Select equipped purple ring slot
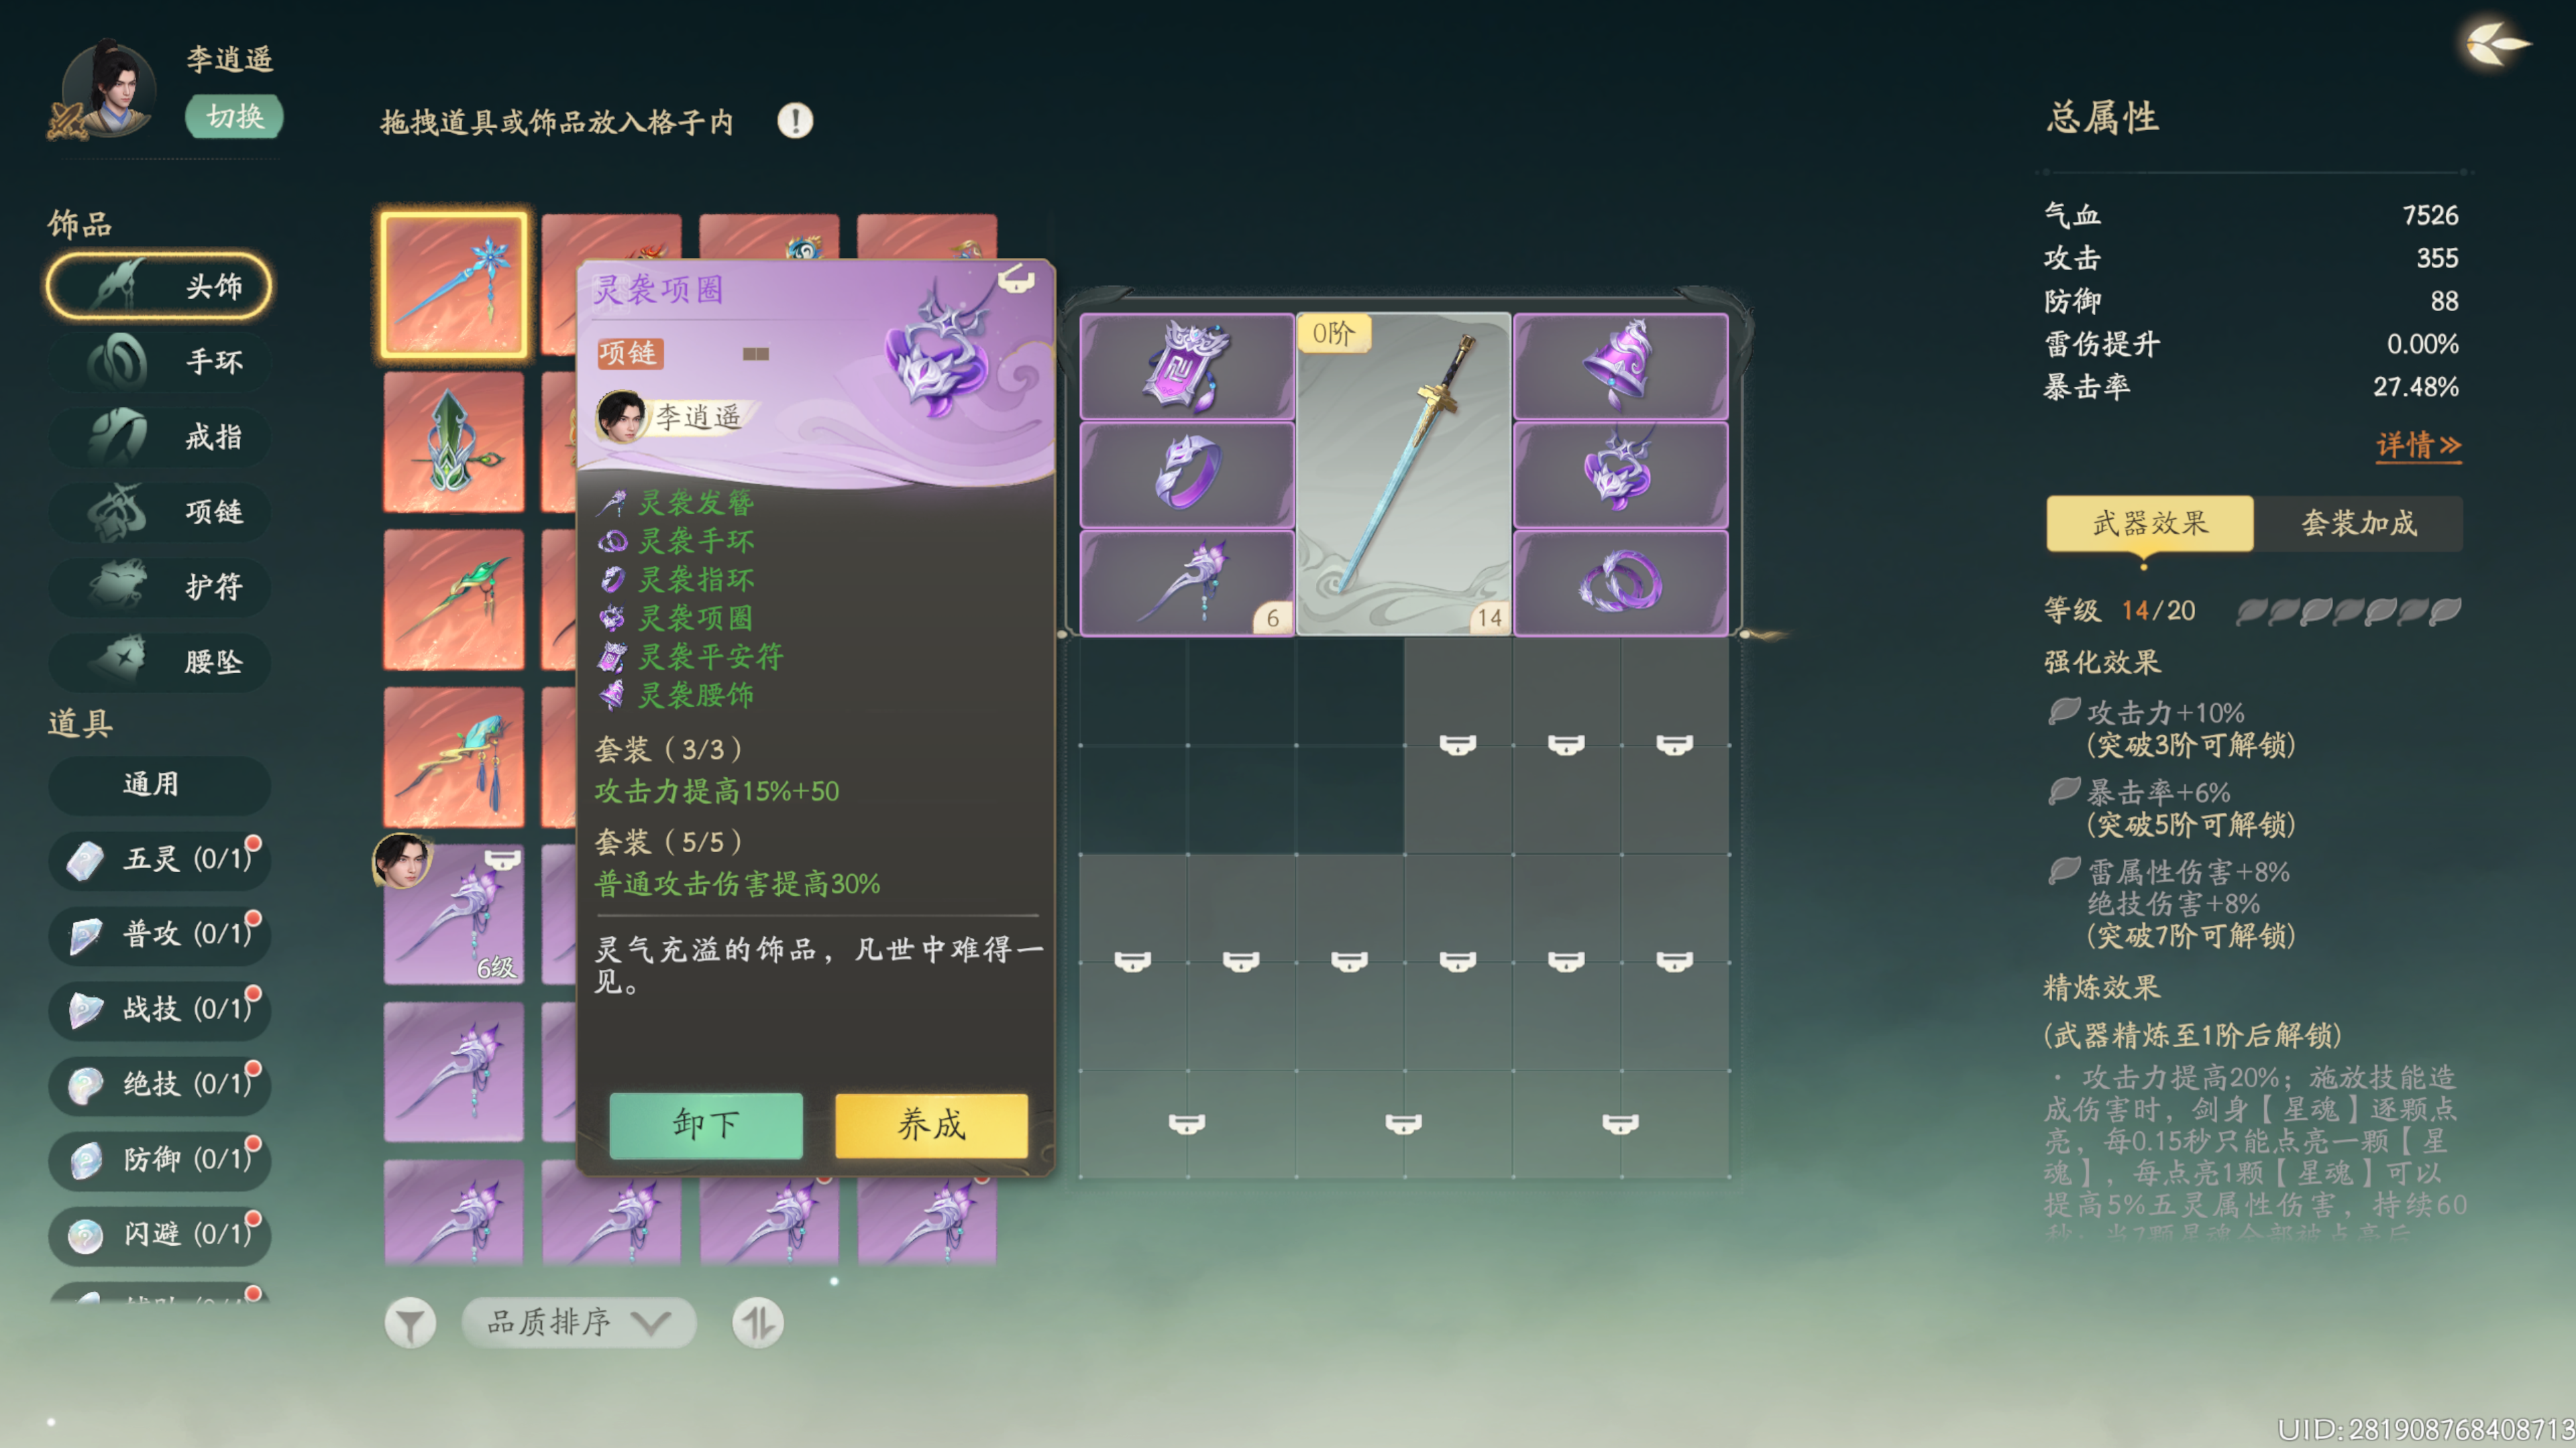The height and width of the screenshot is (1448, 2576). pyautogui.click(x=1187, y=474)
